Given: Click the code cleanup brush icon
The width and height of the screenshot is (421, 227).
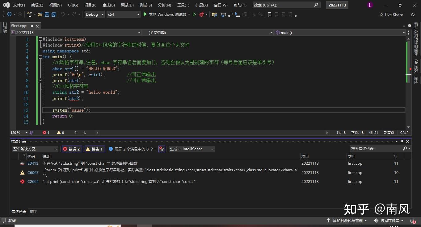Looking at the screenshot, I should pyautogui.click(x=31, y=133).
